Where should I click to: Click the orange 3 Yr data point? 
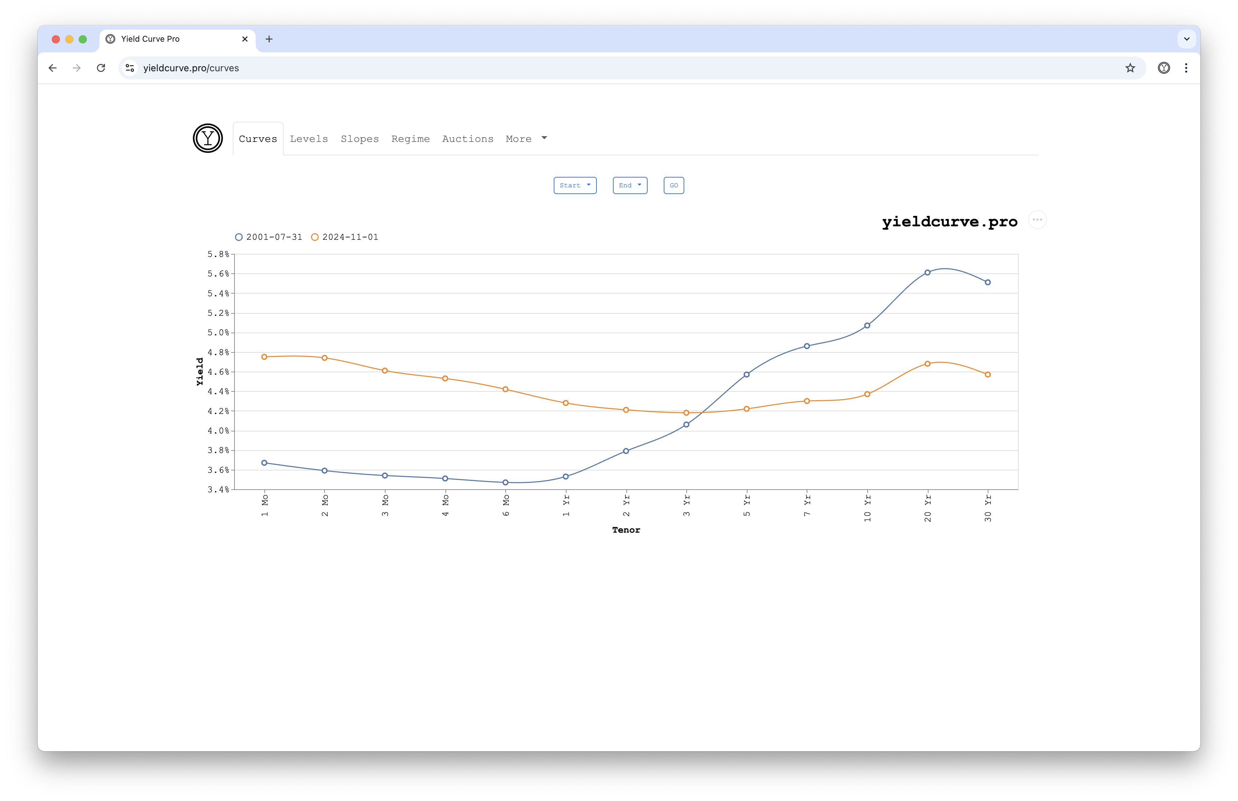(686, 413)
